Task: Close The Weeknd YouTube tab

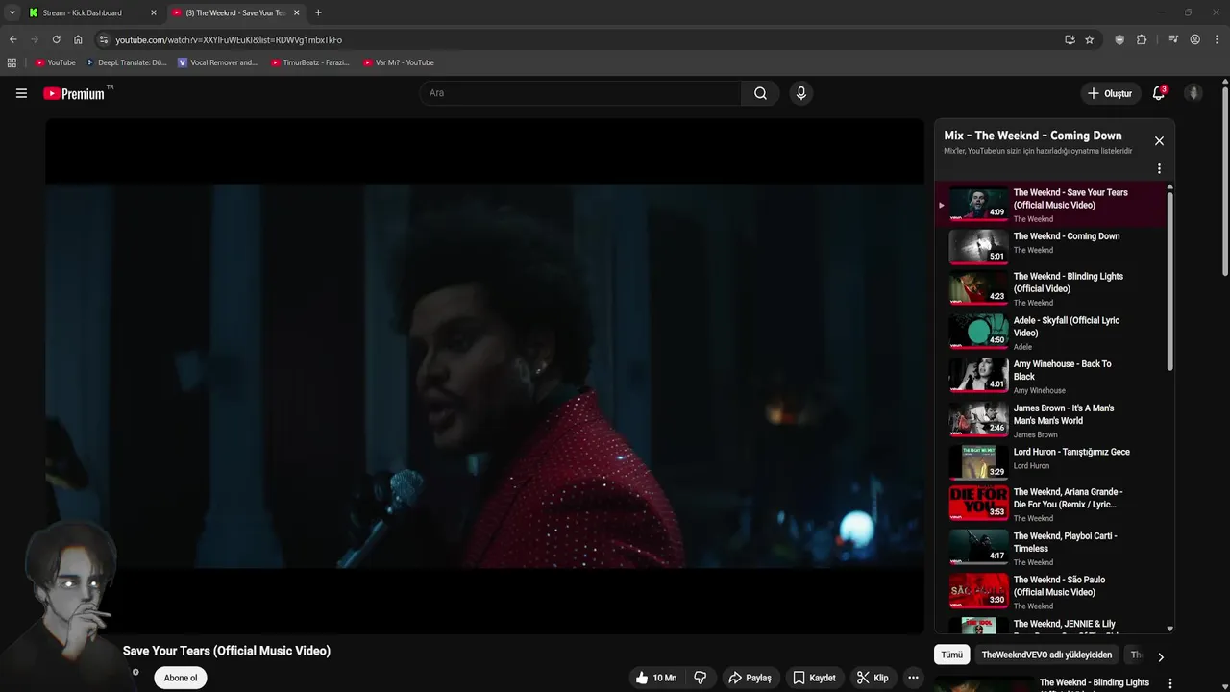Action: [x=296, y=12]
